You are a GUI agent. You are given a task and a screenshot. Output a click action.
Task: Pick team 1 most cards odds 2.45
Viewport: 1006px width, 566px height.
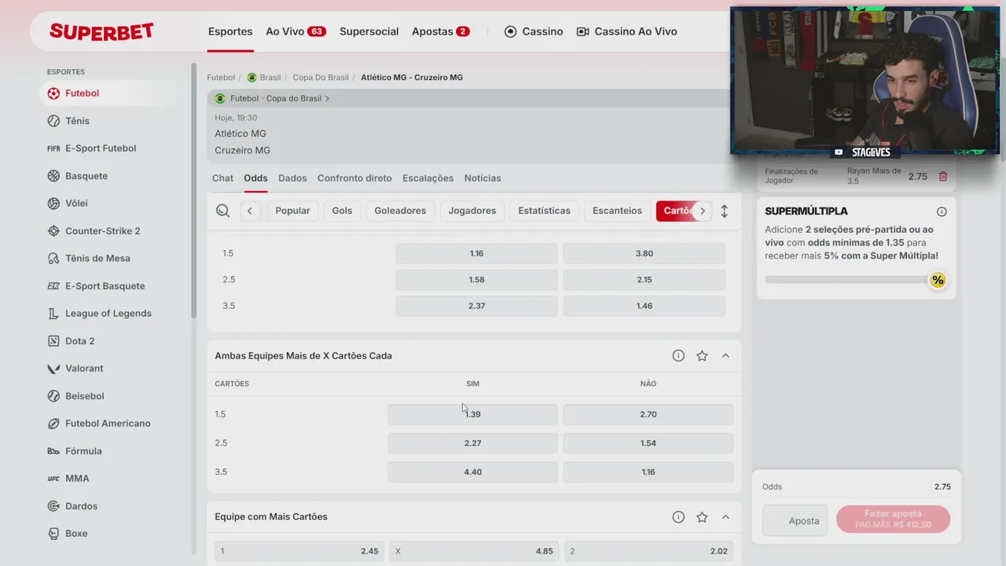[299, 551]
